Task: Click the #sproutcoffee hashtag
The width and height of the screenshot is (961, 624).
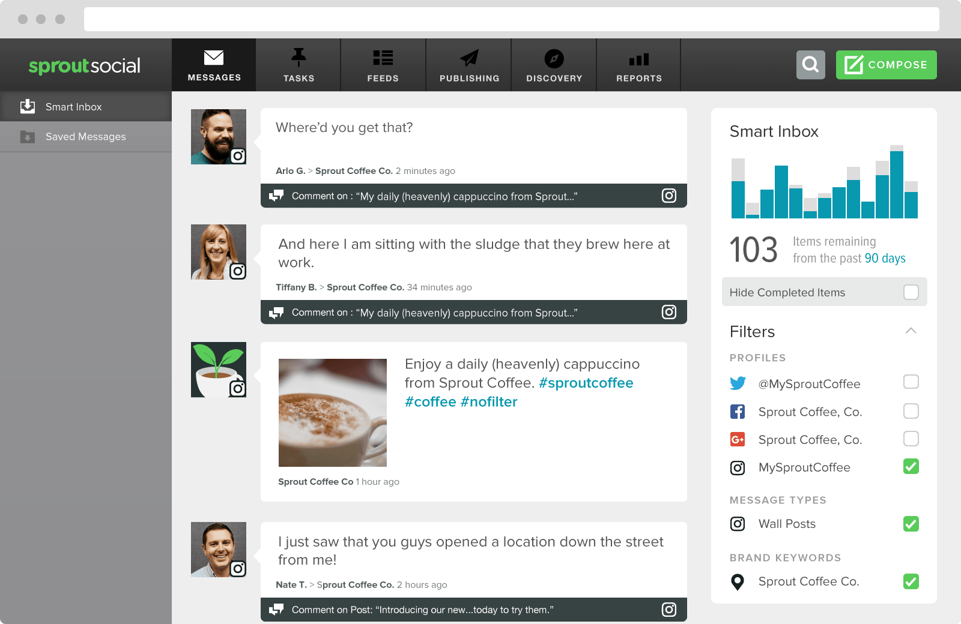Action: (586, 383)
